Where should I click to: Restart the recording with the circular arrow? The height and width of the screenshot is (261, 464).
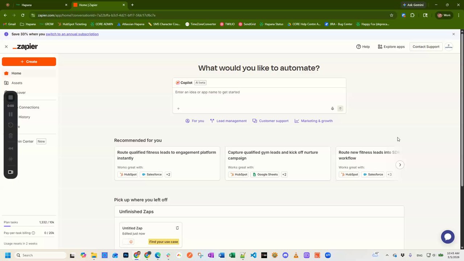pos(11,125)
